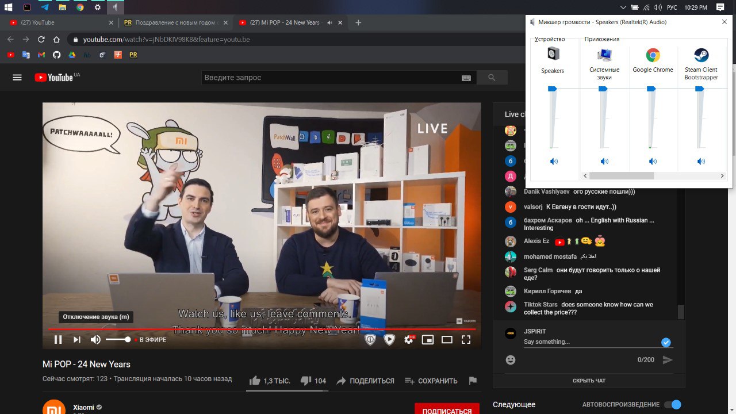Viewport: 736px width, 414px height.
Task: Adjust Speakers device volume slider
Action: 553,89
